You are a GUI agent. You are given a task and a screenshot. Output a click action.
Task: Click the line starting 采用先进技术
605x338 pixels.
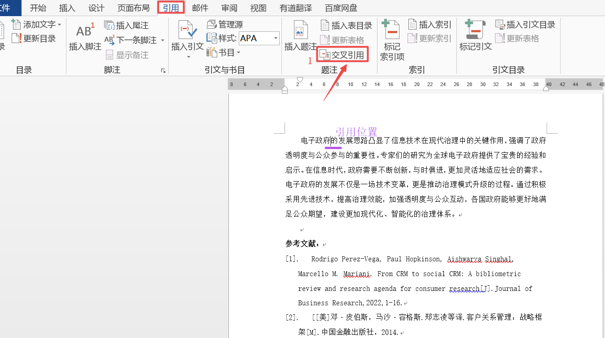(x=416, y=199)
